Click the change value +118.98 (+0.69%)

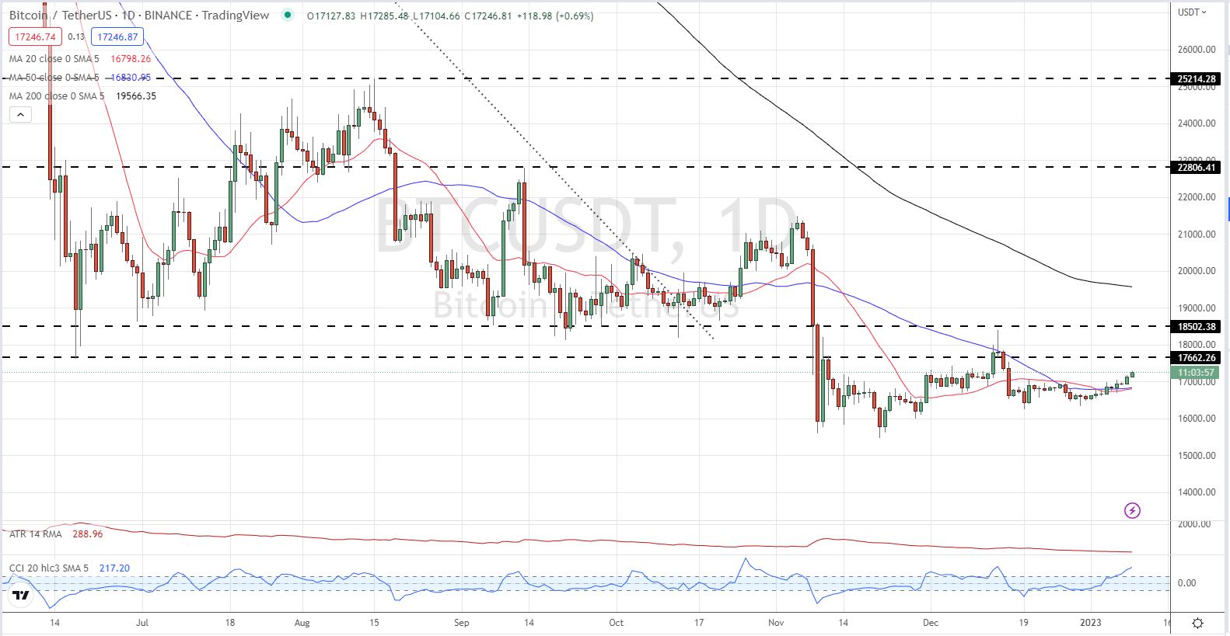555,16
